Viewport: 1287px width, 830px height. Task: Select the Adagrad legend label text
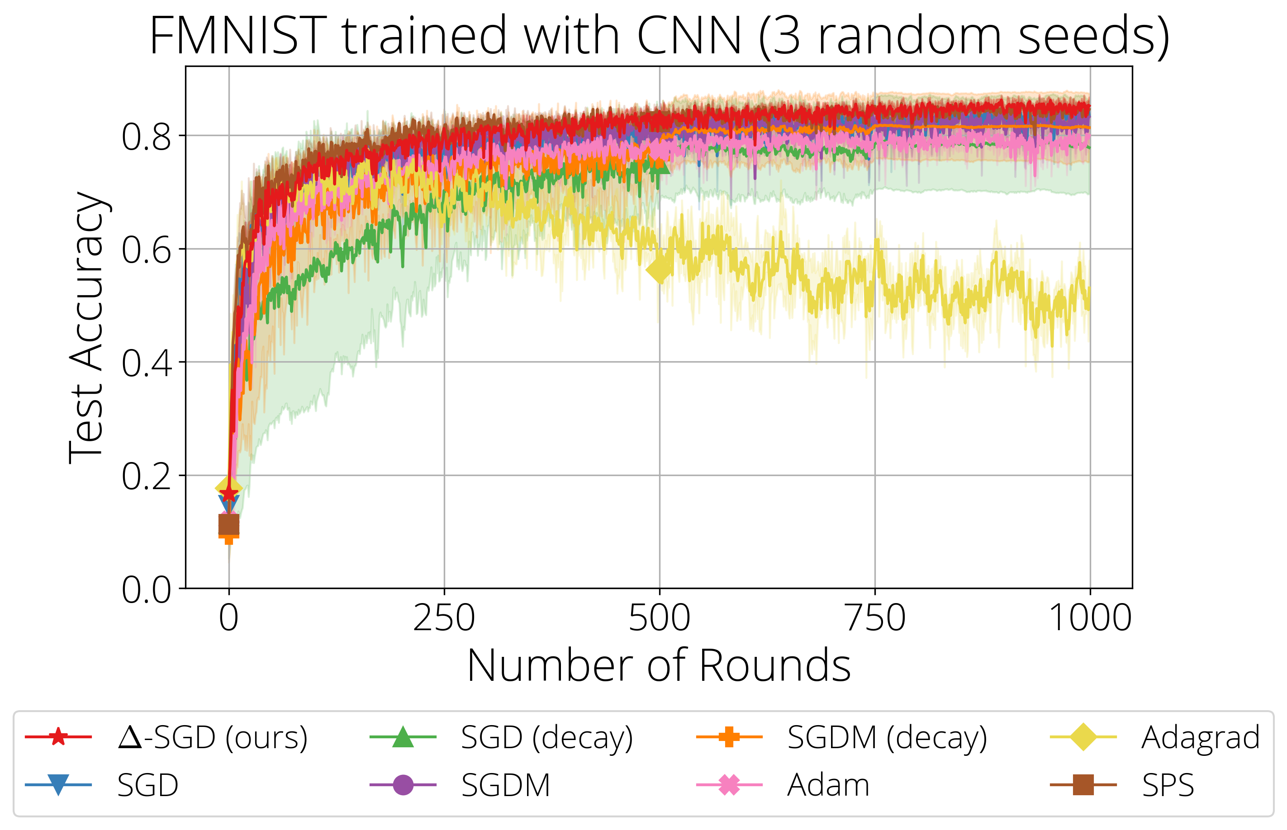(x=1201, y=738)
